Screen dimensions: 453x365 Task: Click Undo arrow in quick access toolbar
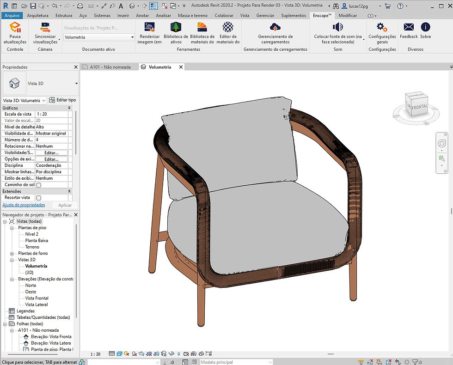coord(55,6)
